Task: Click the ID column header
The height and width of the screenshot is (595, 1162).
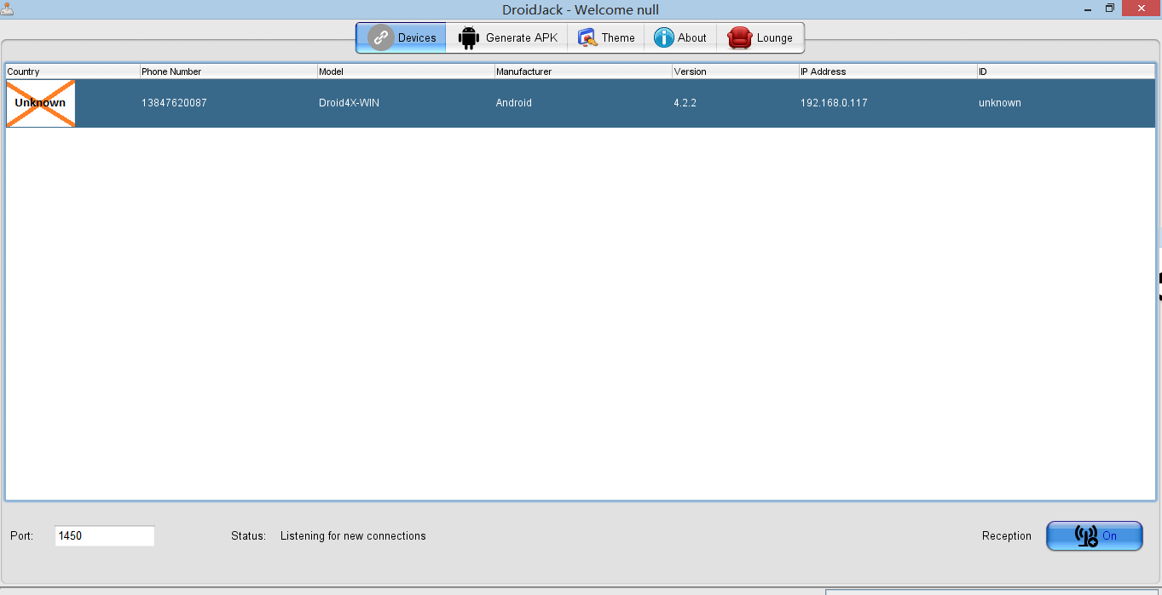Action: (1067, 72)
